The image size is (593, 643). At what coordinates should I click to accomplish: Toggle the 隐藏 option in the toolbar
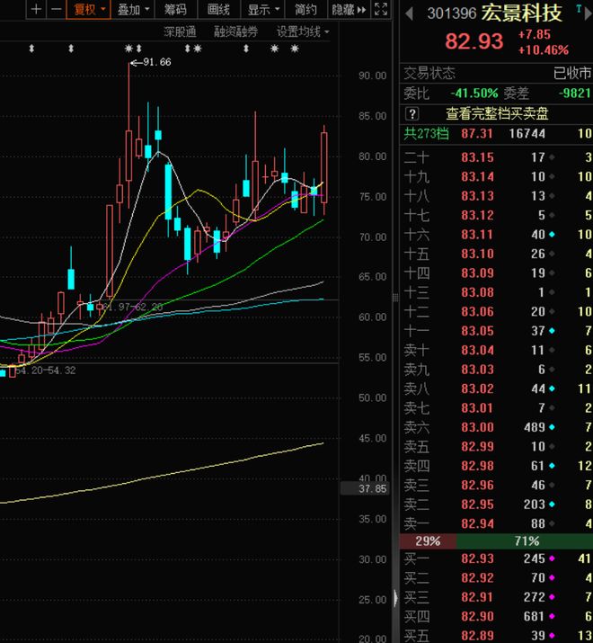341,10
